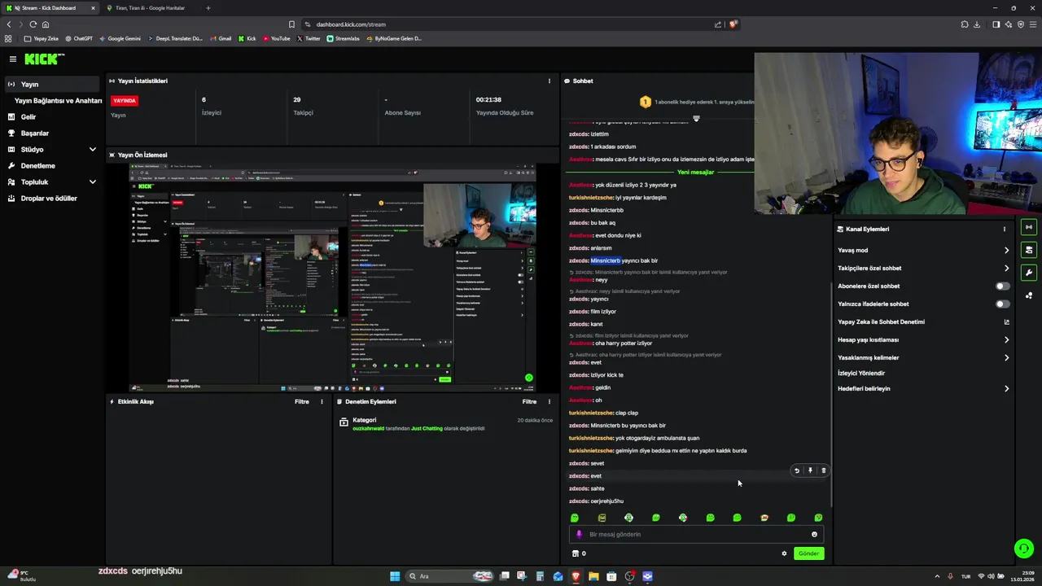Open Yavaş mod options arrow
The height and width of the screenshot is (586, 1042).
pyautogui.click(x=1006, y=251)
